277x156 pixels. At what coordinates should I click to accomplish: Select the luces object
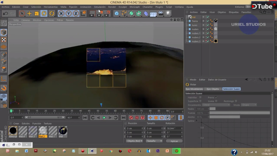click(x=194, y=25)
